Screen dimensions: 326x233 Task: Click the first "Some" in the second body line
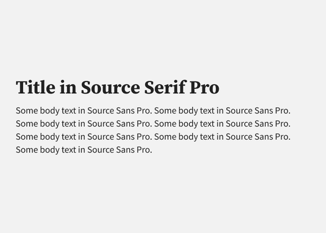click(x=27, y=123)
